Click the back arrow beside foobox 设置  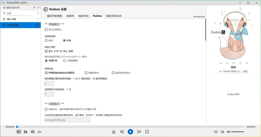(x=46, y=9)
